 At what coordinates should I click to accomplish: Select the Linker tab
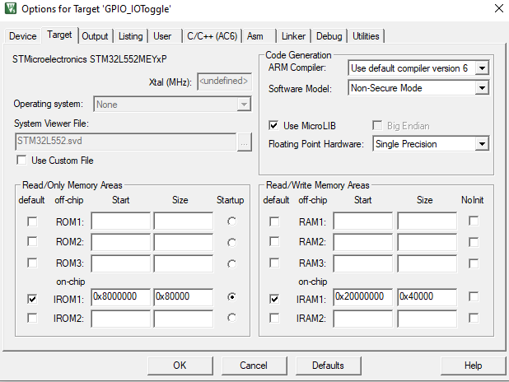(293, 36)
